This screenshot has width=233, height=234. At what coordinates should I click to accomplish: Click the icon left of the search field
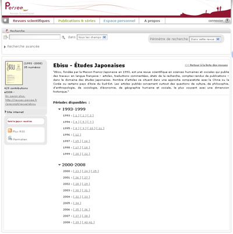pyautogui.click(x=6, y=37)
